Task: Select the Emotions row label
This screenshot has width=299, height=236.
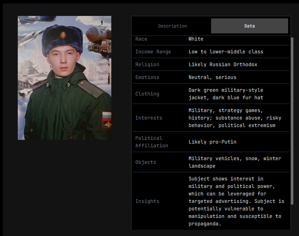Action: (x=147, y=77)
